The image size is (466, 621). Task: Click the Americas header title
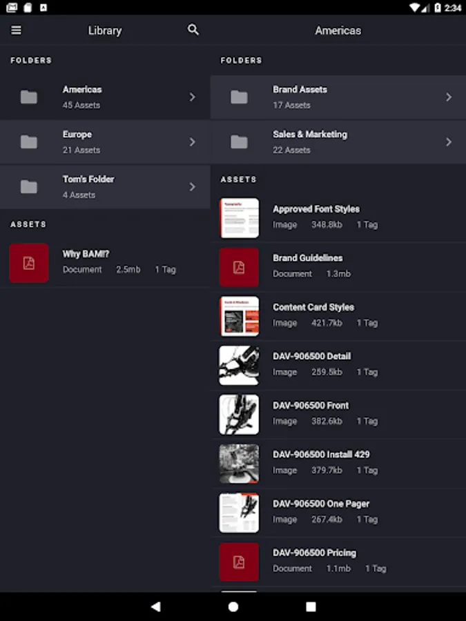(338, 30)
